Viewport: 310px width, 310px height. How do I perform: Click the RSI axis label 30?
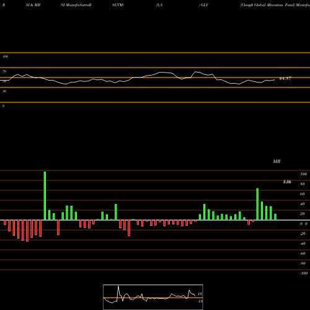click(4, 91)
